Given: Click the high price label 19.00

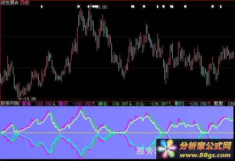Looking at the screenshot, I should tap(101, 7).
